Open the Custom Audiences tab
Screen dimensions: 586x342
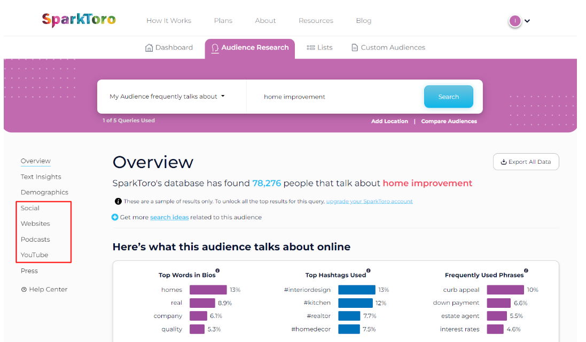[x=389, y=47]
